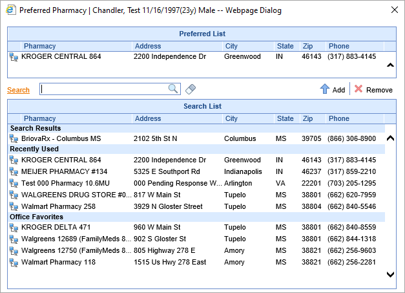This screenshot has height=293, width=405.
Task: Select MEIJER PHARMACY #134 name
Action: point(64,171)
